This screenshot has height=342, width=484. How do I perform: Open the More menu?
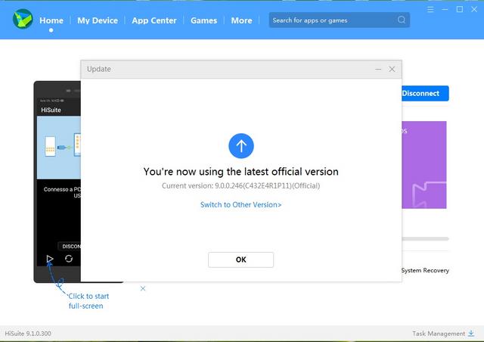point(241,20)
